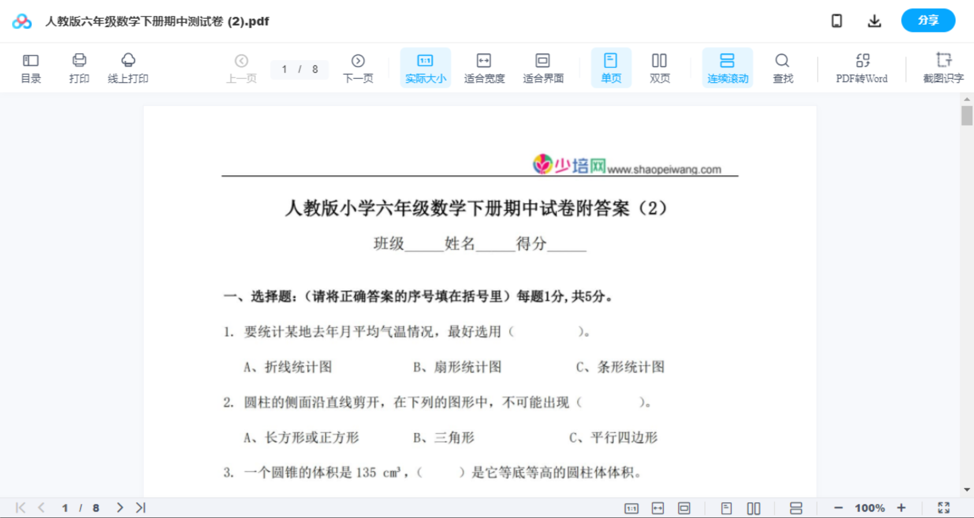Select 适合界面 fit page mode
Image resolution: width=974 pixels, height=518 pixels.
[x=543, y=67]
